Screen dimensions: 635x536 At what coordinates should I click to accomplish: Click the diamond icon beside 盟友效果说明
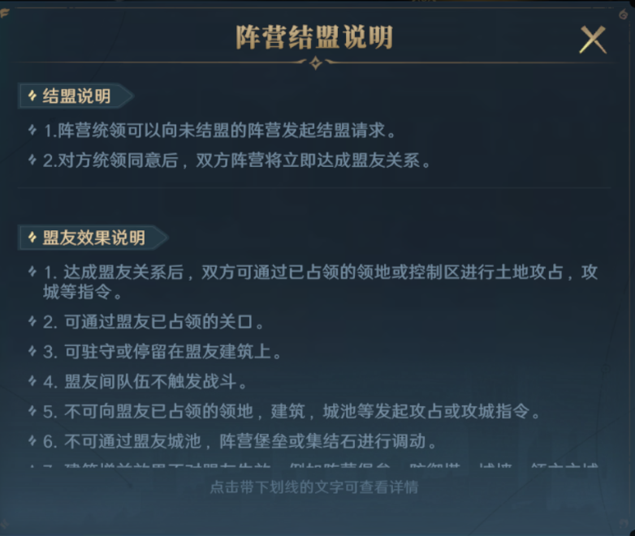pyautogui.click(x=32, y=238)
